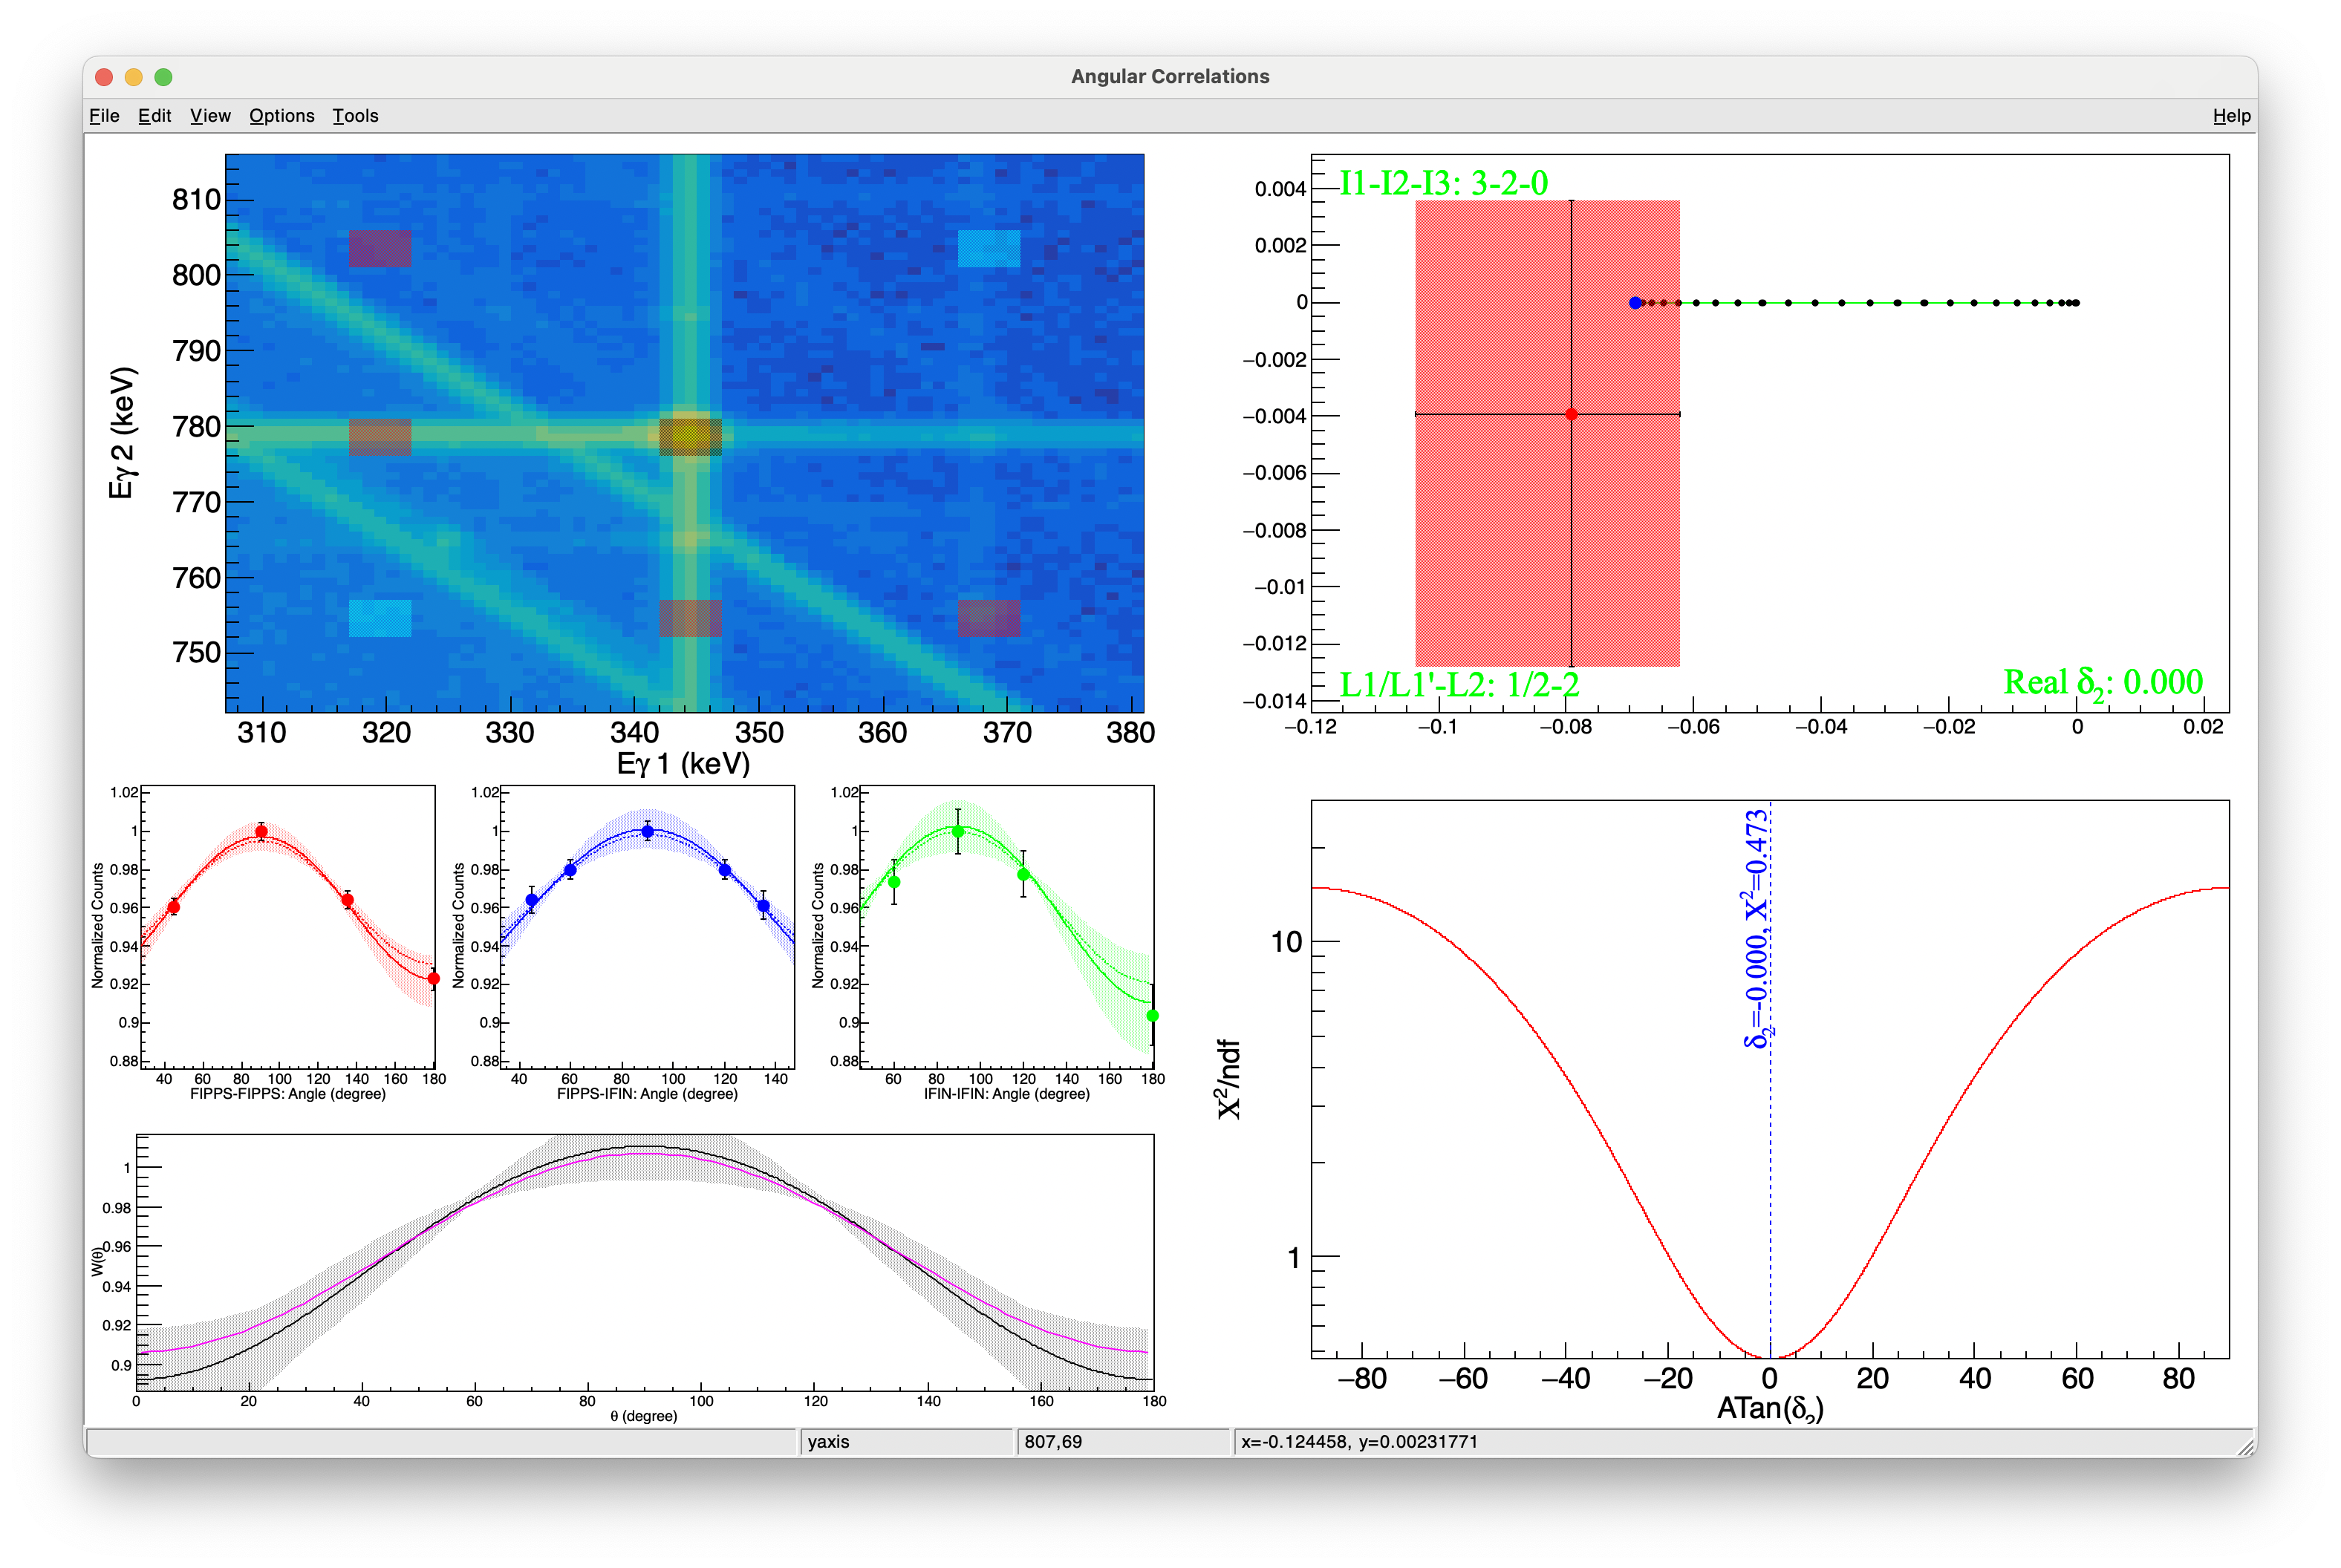The height and width of the screenshot is (1568, 2341).
Task: Click the I1-I2-I3: 3-2-0 label
Action: [x=1442, y=183]
